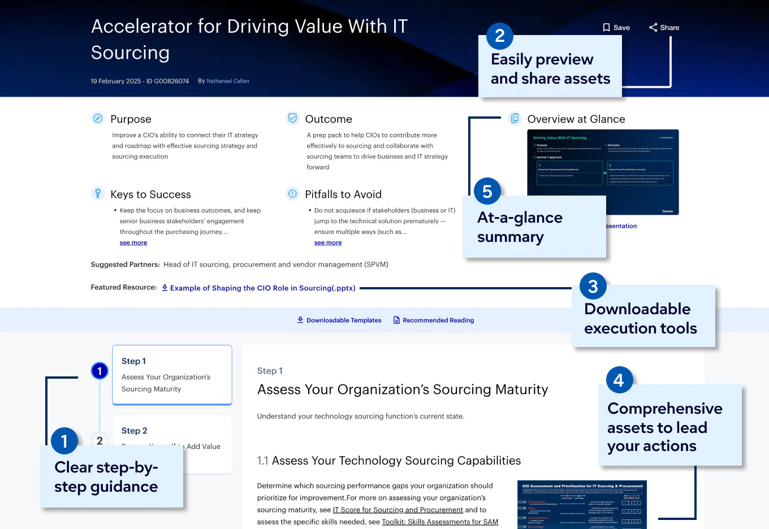Click the download icon beside Featured Resource
Image resolution: width=769 pixels, height=529 pixels.
click(164, 288)
